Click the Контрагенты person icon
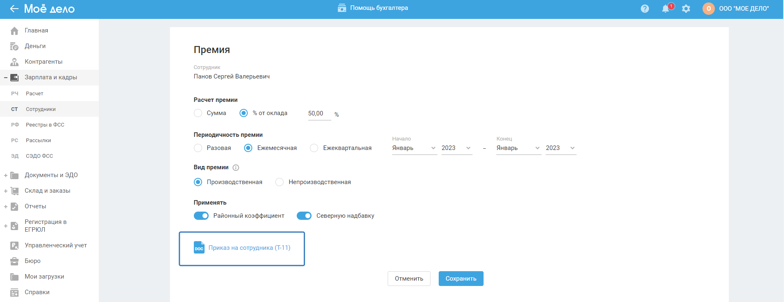Image resolution: width=784 pixels, height=302 pixels. pos(14,62)
